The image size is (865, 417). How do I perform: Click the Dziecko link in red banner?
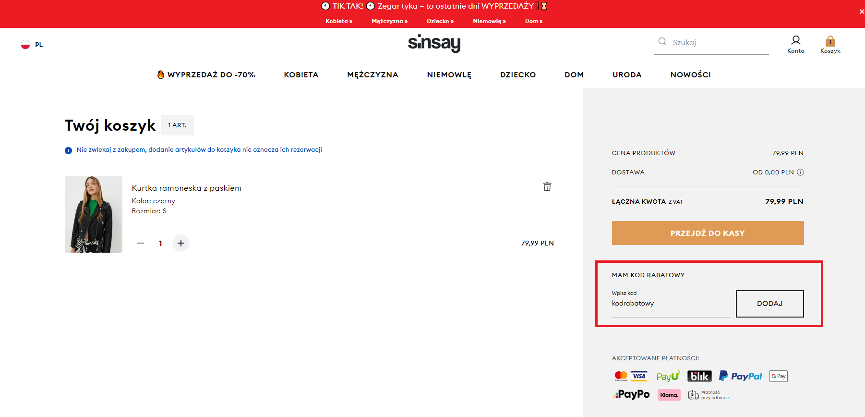[x=440, y=21]
